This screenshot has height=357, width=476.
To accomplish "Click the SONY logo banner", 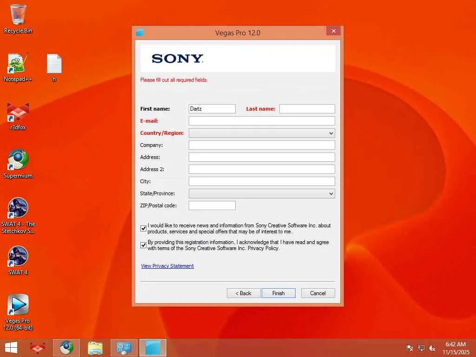I will pos(238,59).
